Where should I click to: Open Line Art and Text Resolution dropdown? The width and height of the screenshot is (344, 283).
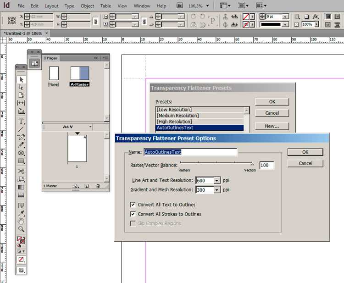(216, 180)
